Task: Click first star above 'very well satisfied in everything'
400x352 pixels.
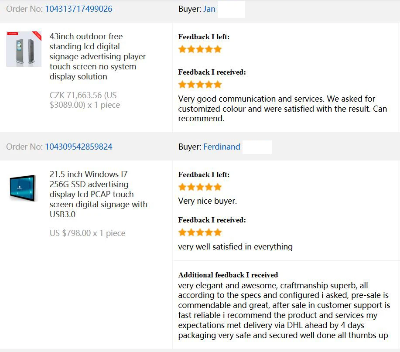Action: (x=182, y=232)
